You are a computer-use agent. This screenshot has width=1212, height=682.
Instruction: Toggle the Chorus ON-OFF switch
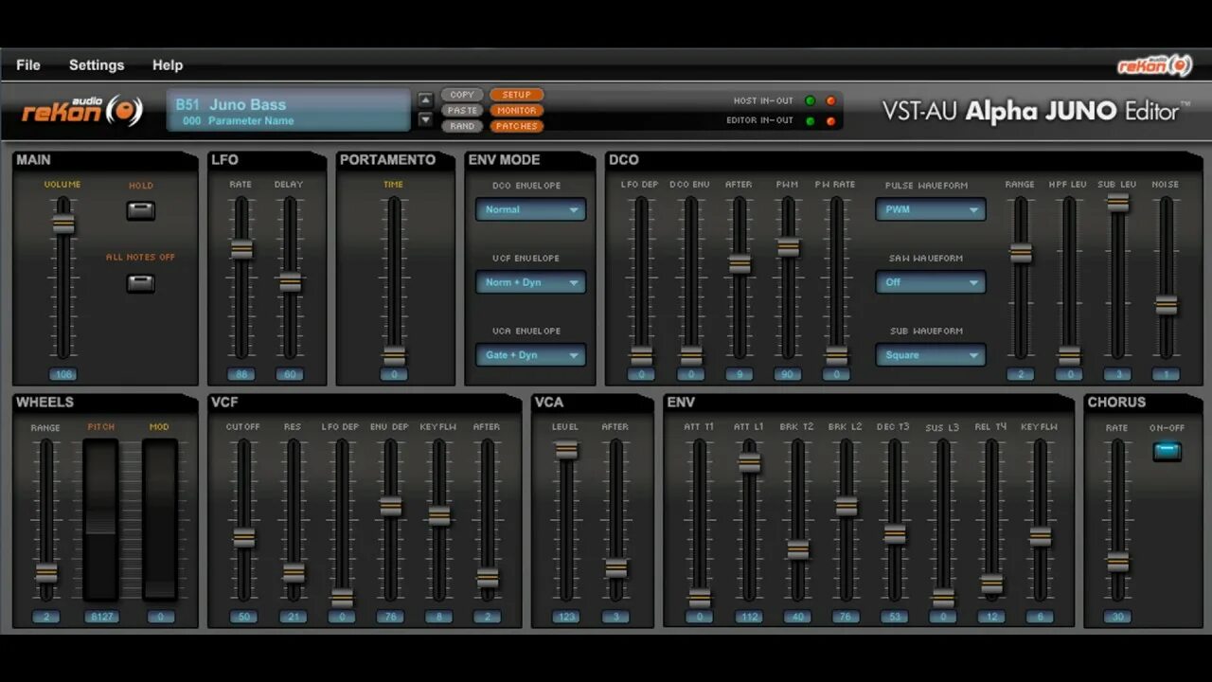point(1167,451)
